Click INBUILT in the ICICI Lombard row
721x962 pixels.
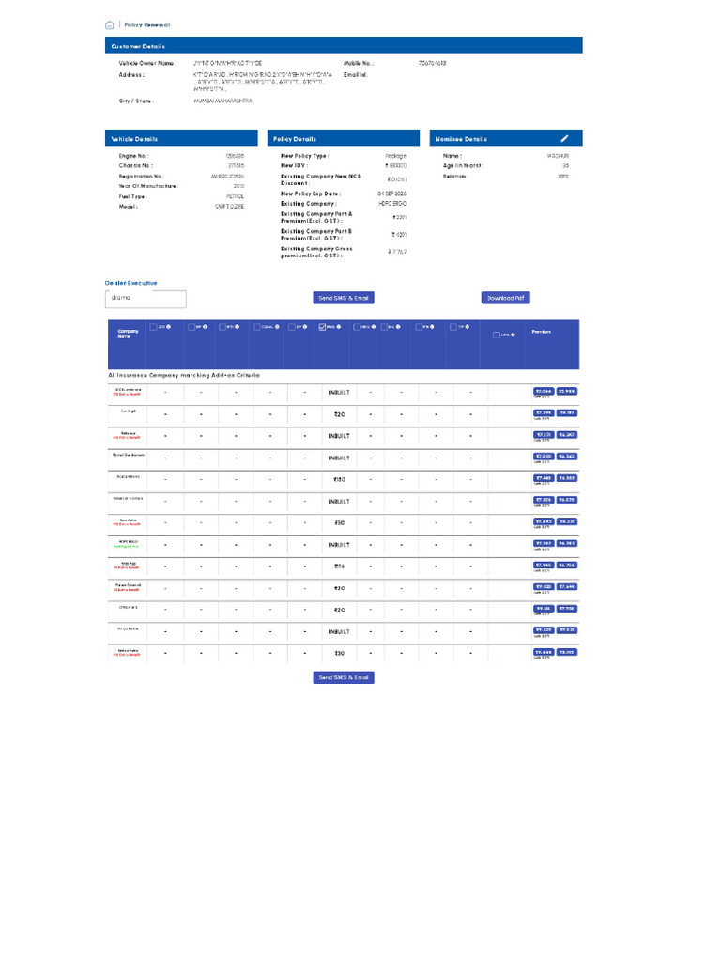tap(338, 393)
